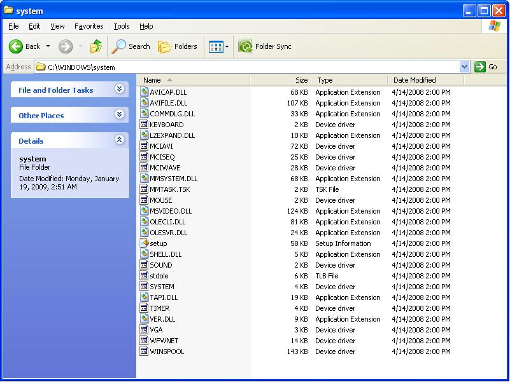Open Back button history dropdown arrow
The image size is (510, 382).
tap(48, 46)
